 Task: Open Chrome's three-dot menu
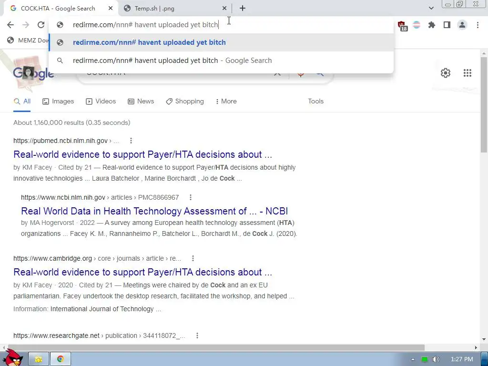[x=478, y=25]
